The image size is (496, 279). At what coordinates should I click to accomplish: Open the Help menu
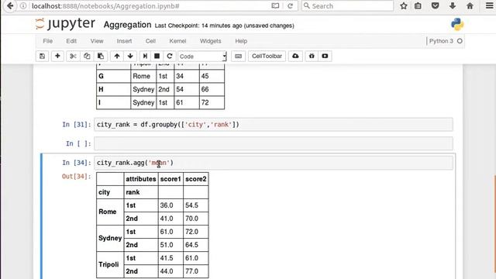[241, 41]
